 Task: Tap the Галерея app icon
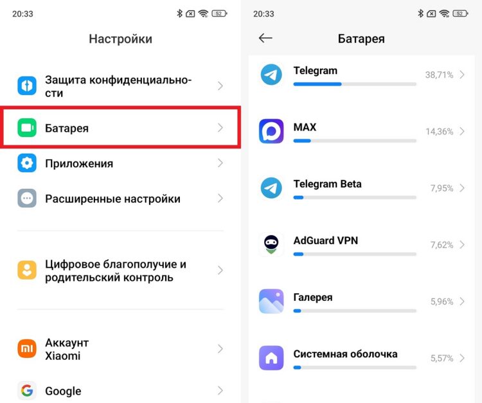click(271, 301)
